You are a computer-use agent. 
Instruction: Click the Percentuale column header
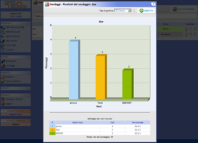[138, 123]
